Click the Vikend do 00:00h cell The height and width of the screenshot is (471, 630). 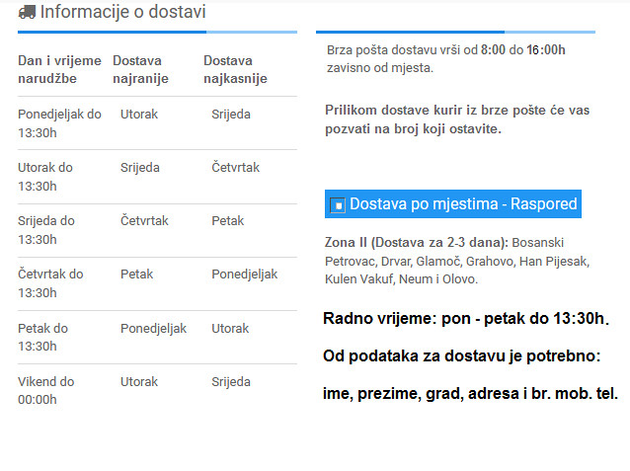(46, 391)
